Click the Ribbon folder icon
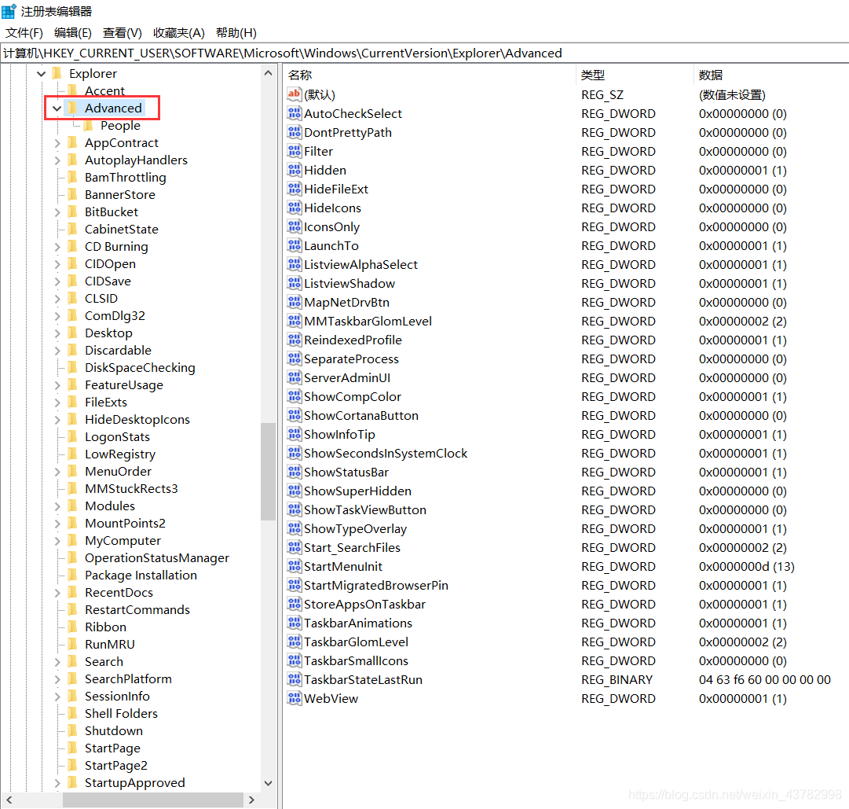Screen dimensions: 849x809 (72, 627)
